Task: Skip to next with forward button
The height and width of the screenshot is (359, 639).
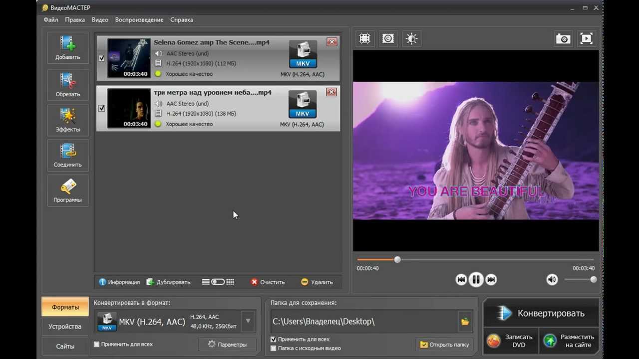Action: [x=491, y=280]
